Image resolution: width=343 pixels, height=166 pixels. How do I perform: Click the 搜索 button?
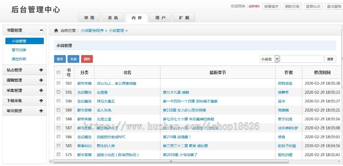click(x=330, y=59)
